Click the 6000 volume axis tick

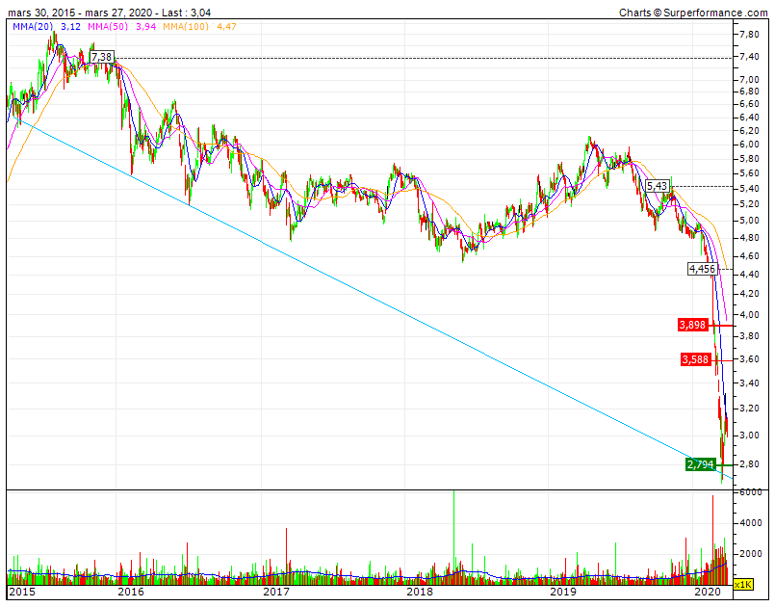pyautogui.click(x=750, y=491)
